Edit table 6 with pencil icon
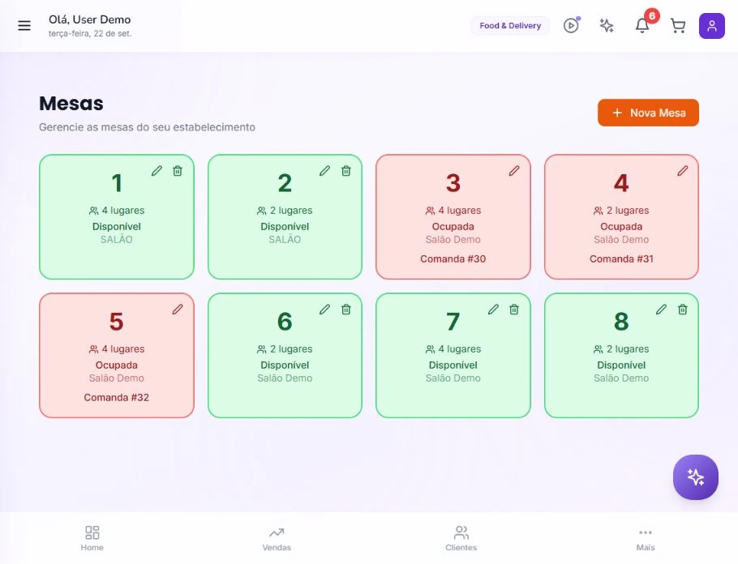 (324, 309)
